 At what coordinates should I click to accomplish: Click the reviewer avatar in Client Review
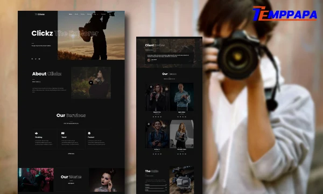(x=149, y=60)
